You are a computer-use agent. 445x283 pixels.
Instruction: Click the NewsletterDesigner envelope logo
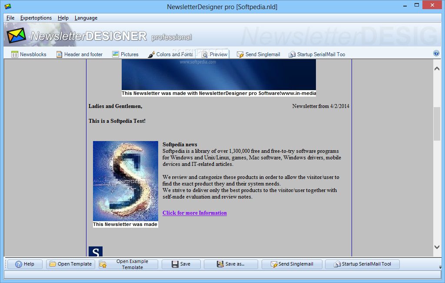tap(16, 36)
